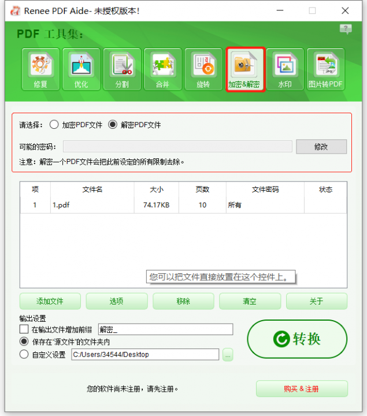The width and height of the screenshot is (367, 416).
Task: Start conversion with the 转换 button
Action: point(297,339)
